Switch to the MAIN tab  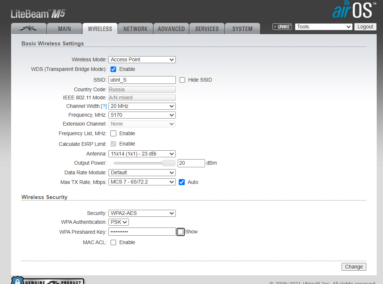click(x=64, y=29)
